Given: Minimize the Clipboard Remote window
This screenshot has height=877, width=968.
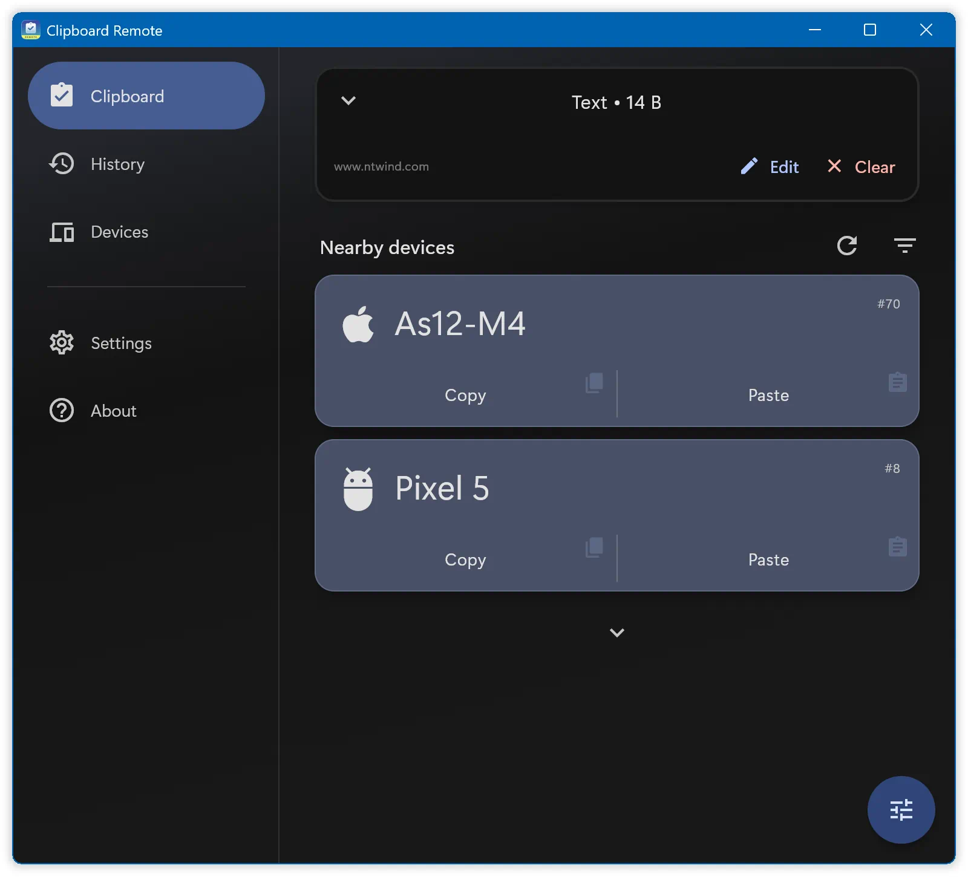Looking at the screenshot, I should point(815,30).
